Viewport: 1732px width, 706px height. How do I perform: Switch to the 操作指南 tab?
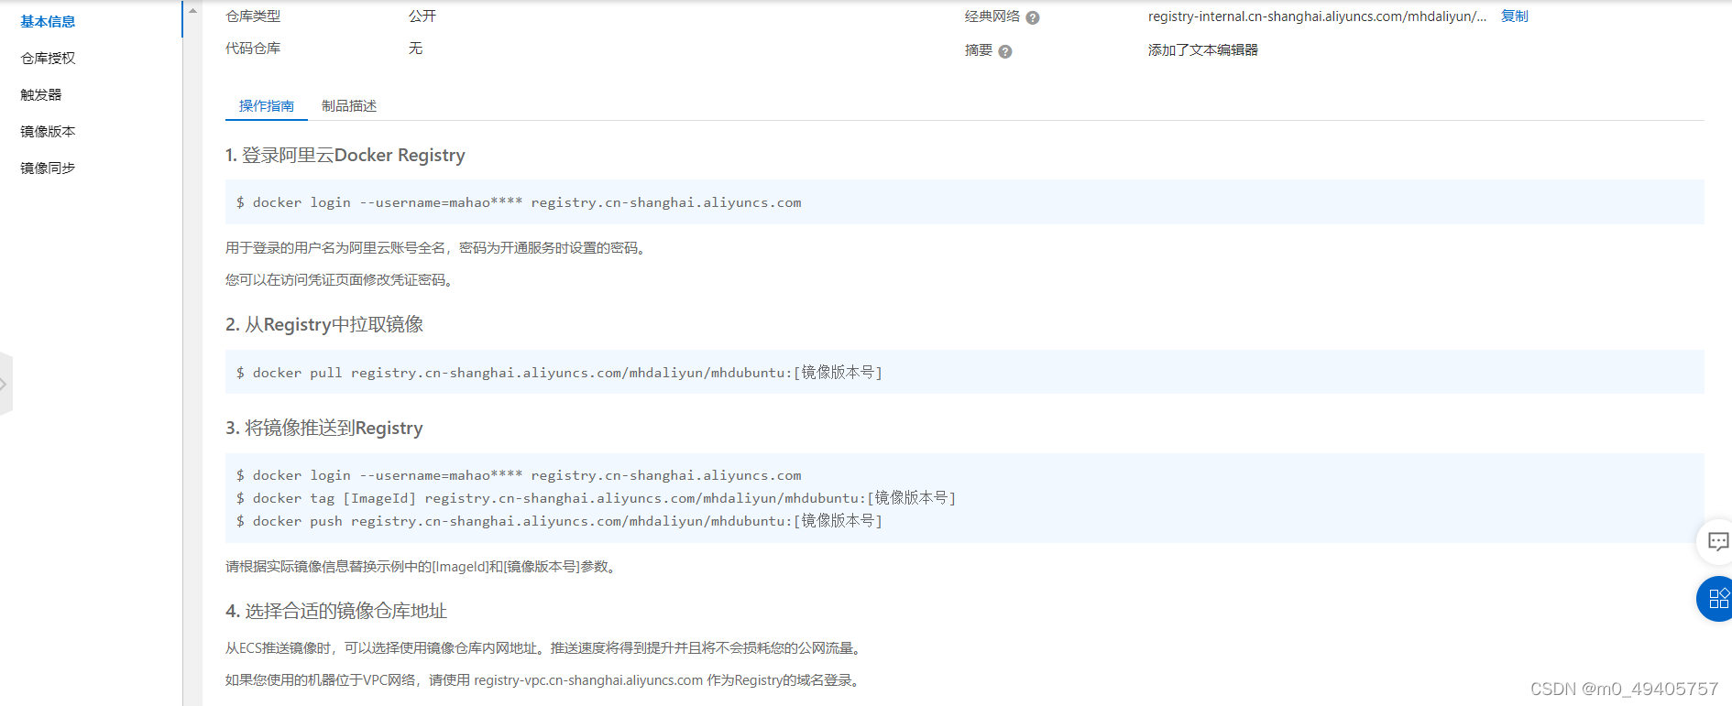(267, 106)
